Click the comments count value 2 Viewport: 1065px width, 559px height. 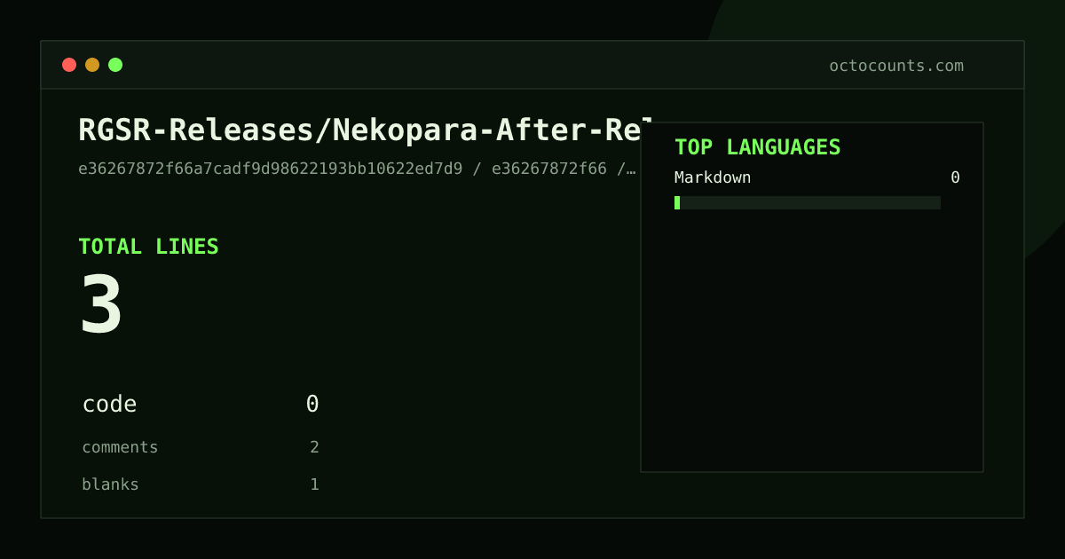tap(314, 447)
